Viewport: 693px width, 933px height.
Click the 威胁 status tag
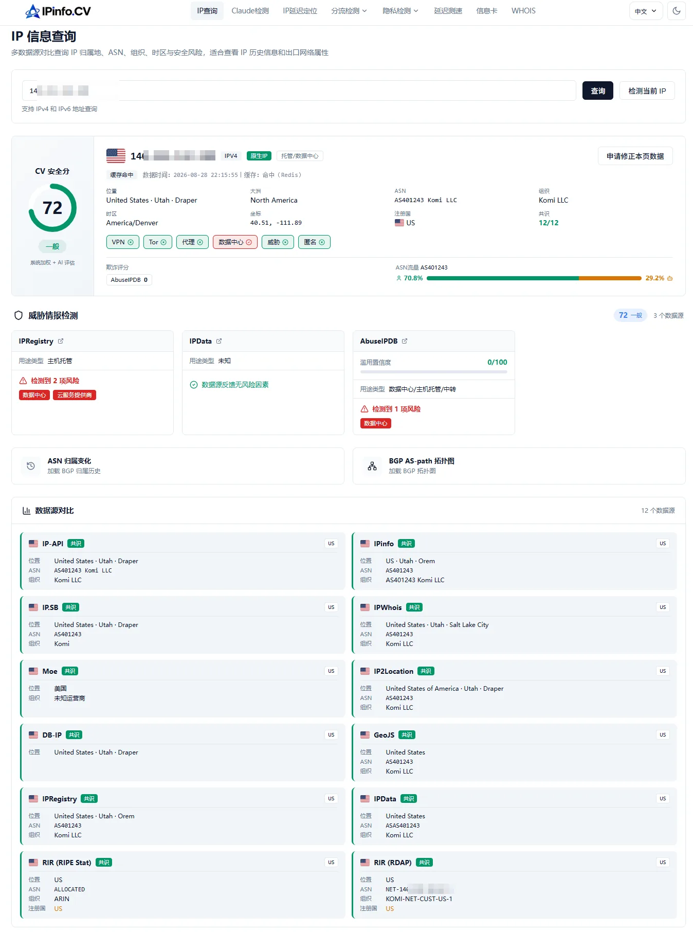278,242
